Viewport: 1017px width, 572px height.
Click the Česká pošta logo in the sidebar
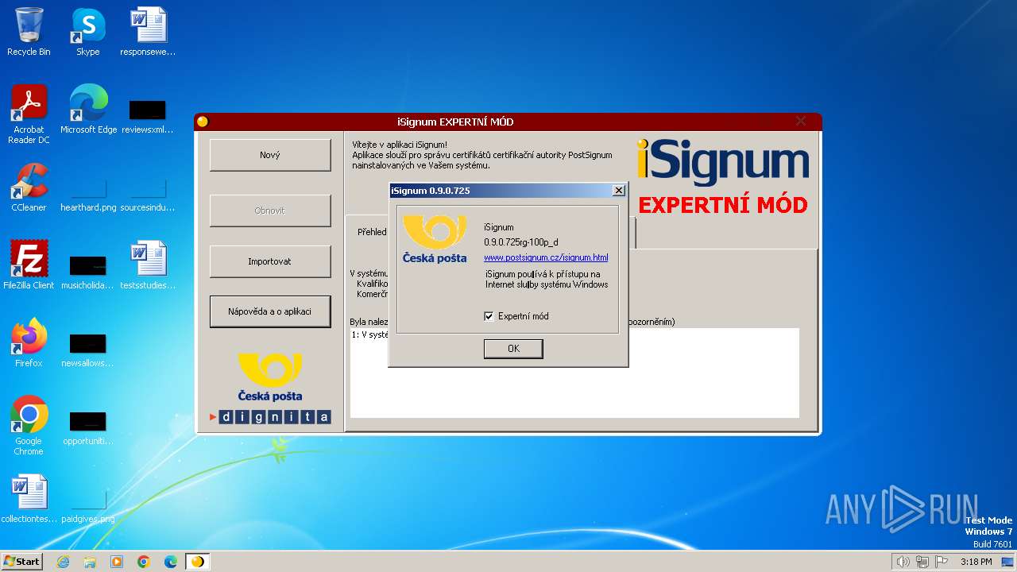point(270,377)
